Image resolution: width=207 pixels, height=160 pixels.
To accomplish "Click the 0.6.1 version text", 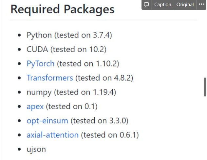I will (128, 135).
